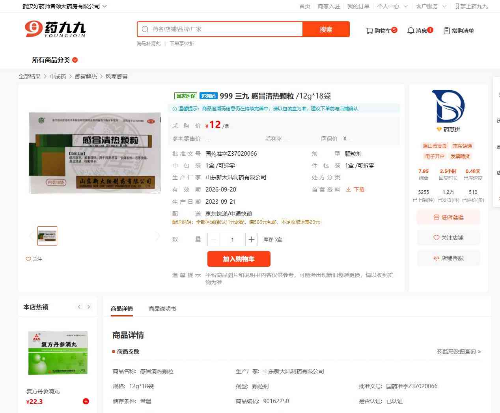Click the YoungJoin site logo
Screen dimensions: 500x413
click(55, 29)
